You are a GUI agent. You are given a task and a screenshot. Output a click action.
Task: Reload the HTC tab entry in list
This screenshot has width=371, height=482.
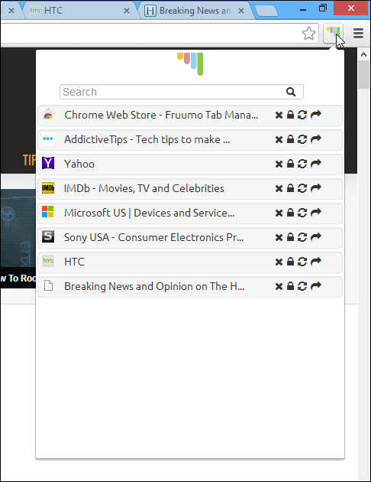pyautogui.click(x=302, y=262)
